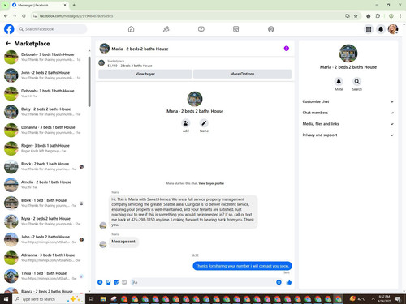Click the Mute bell in the right panel
The height and width of the screenshot is (304, 406).
[339, 82]
